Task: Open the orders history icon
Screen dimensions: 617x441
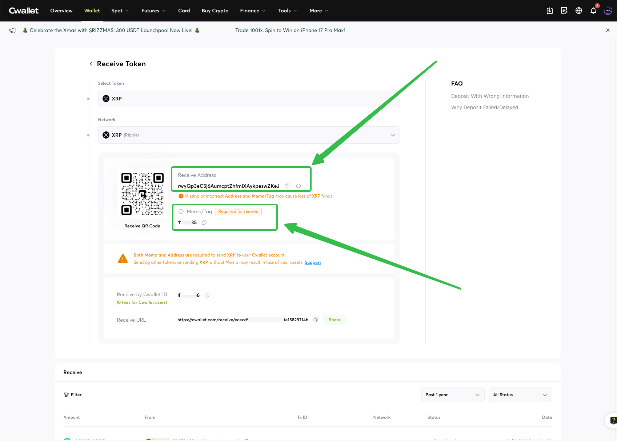Action: click(x=564, y=11)
